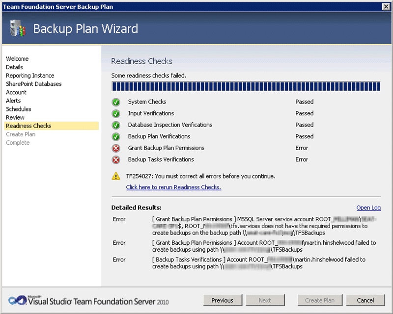Click the Backup Tasks Verifications check label
This screenshot has height=314, width=393.
(x=161, y=159)
